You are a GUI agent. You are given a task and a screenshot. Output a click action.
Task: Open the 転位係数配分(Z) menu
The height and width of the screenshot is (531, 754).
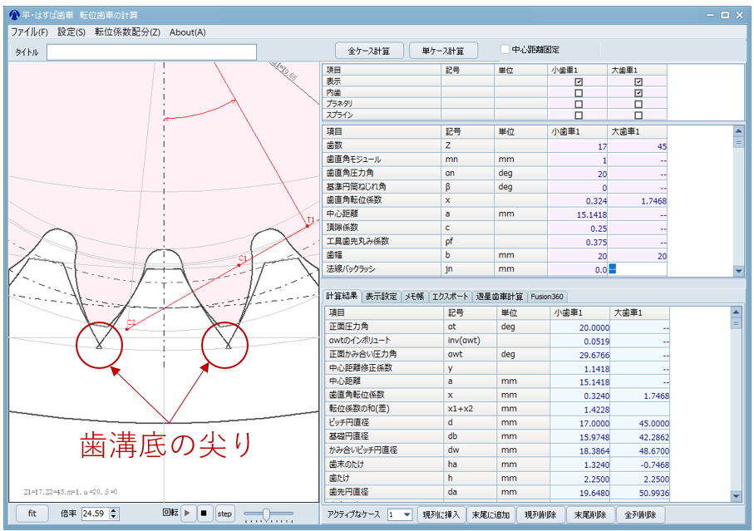point(127,32)
